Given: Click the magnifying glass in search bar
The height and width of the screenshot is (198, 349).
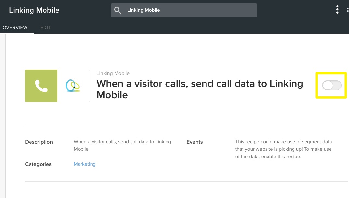Looking at the screenshot, I should pos(118,10).
